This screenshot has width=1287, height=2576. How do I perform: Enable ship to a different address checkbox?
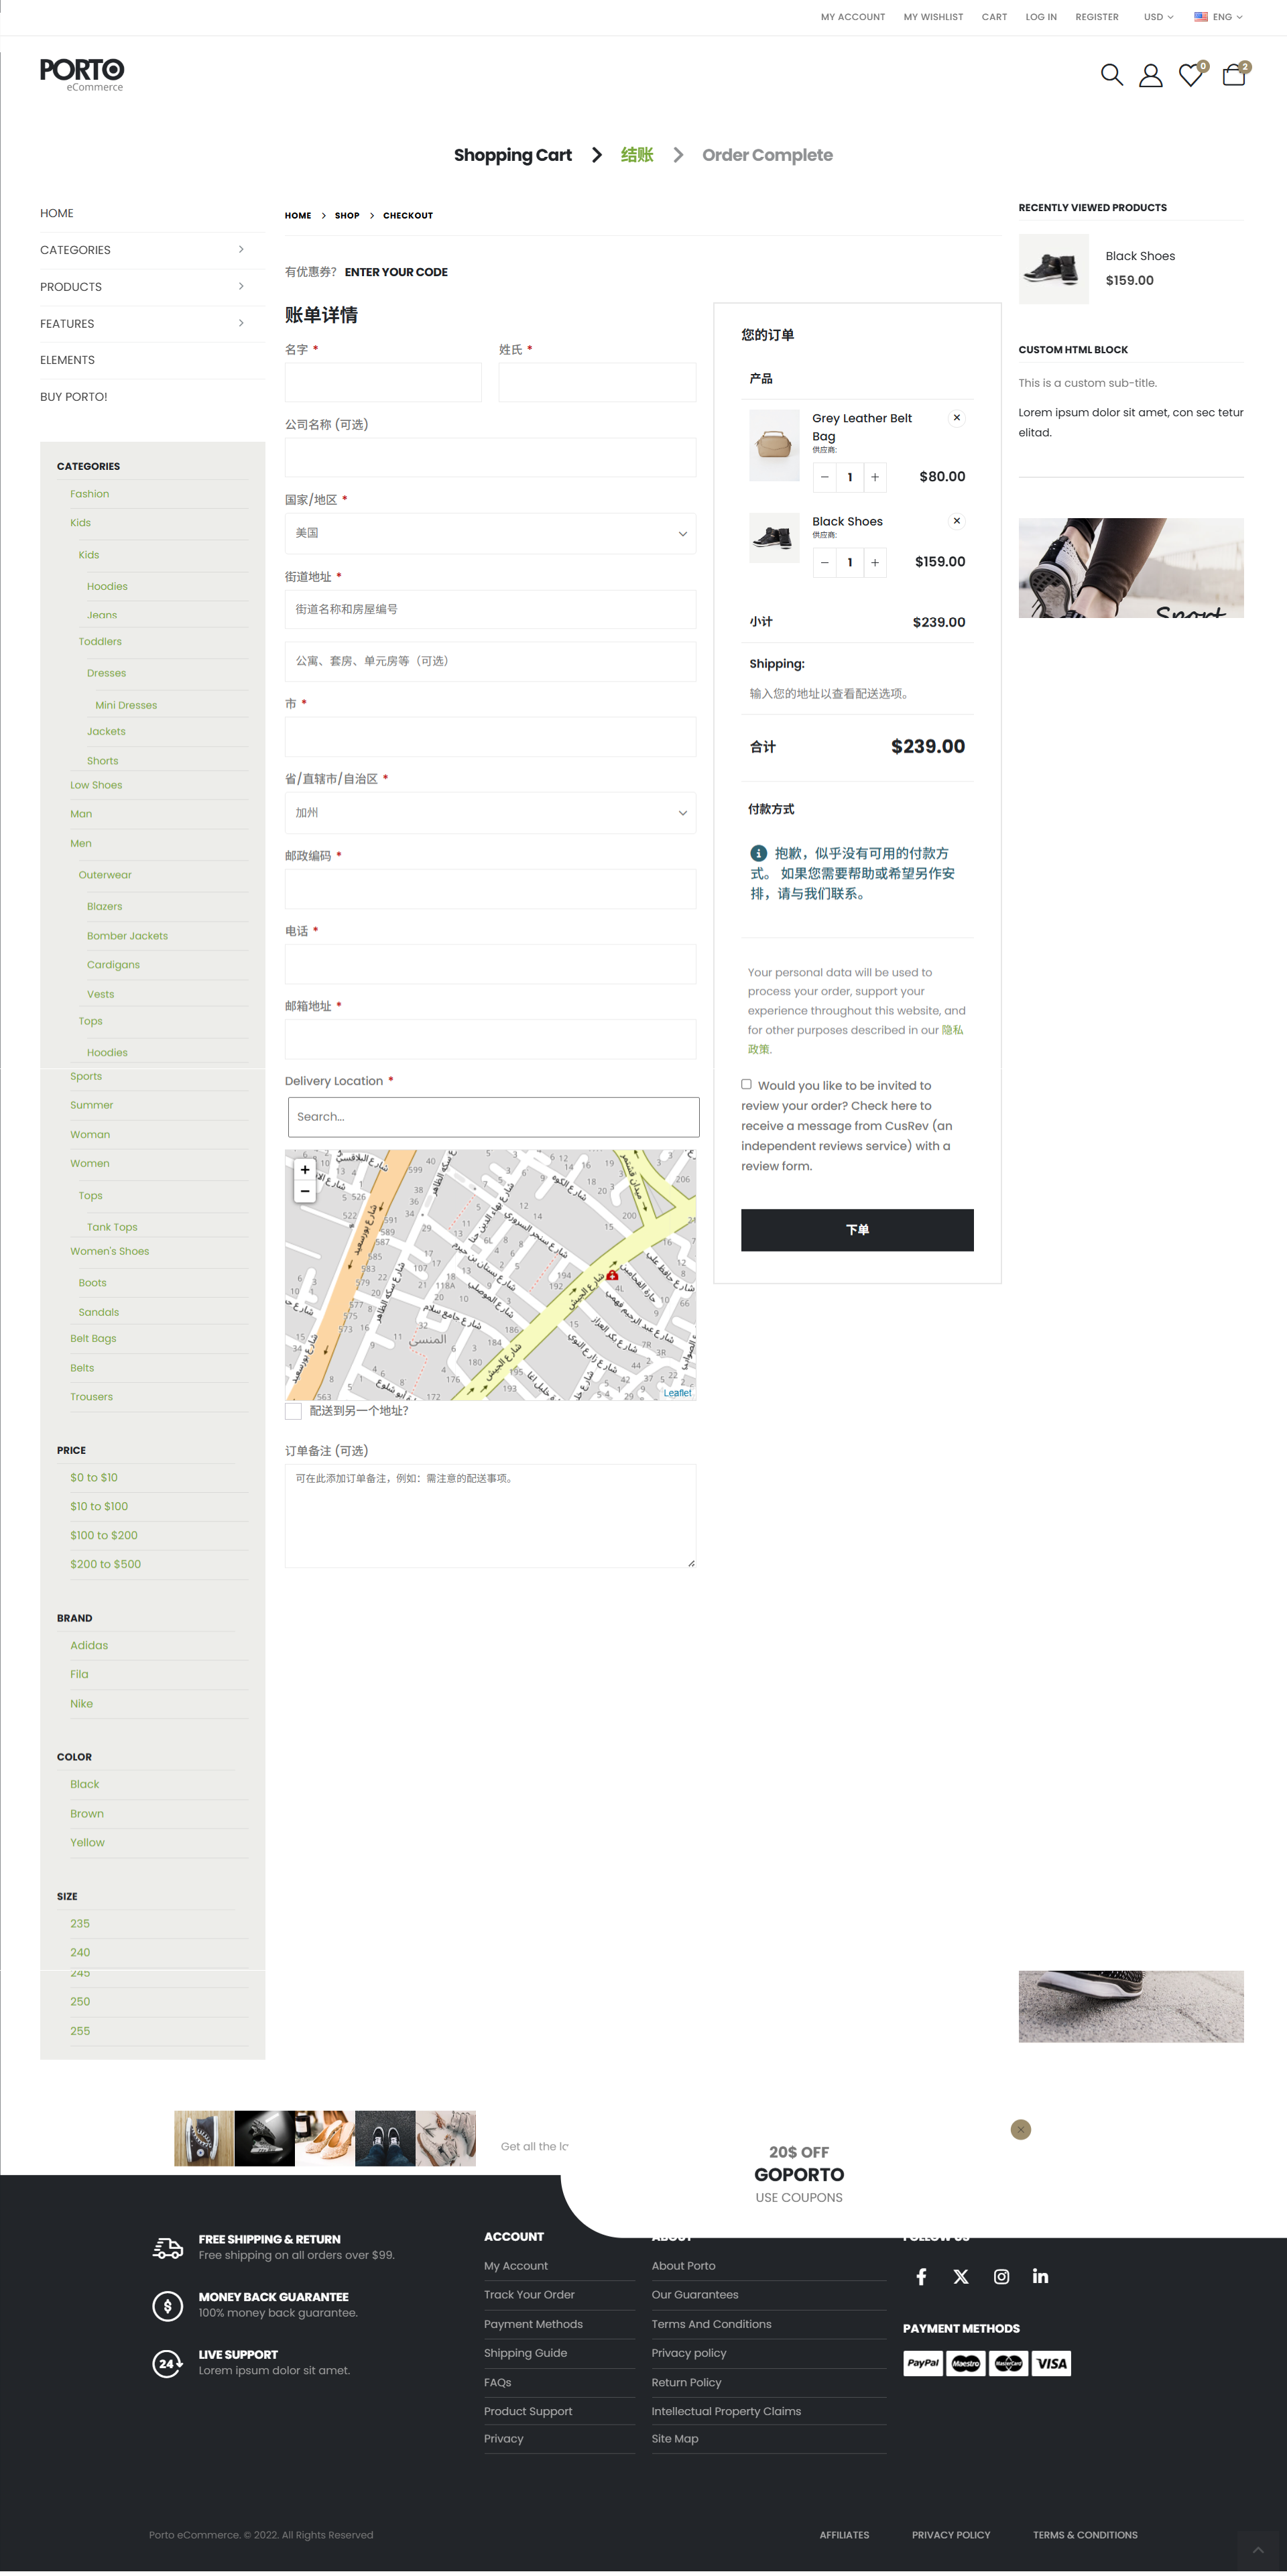[293, 1411]
